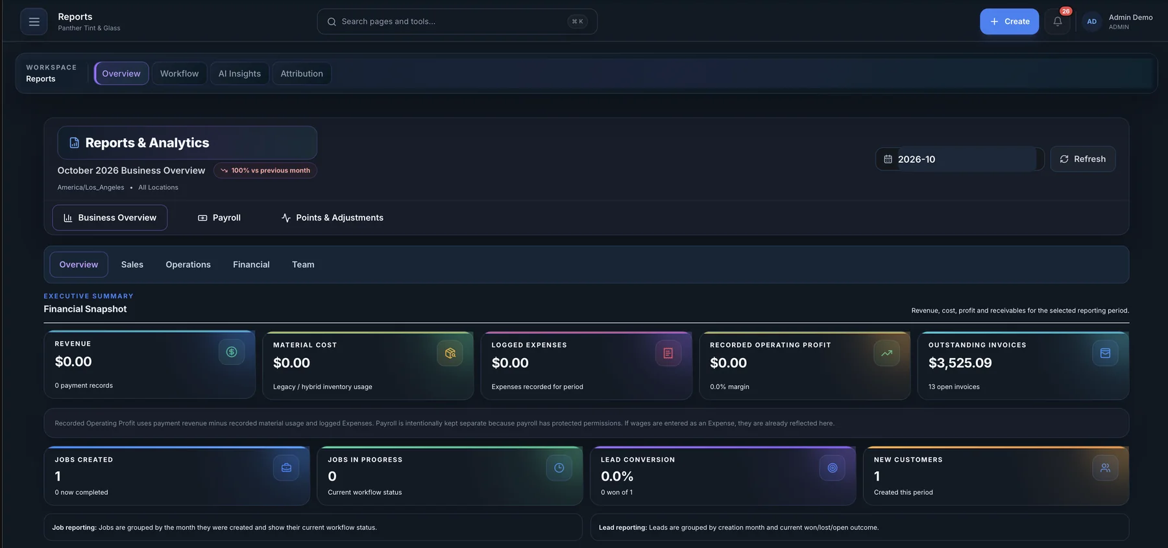This screenshot has height=548, width=1168.
Task: Click the Lead Conversion target icon
Action: click(833, 468)
